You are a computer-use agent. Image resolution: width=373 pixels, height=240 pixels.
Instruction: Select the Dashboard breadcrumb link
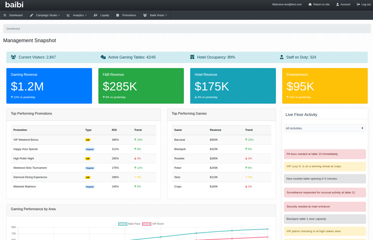tap(13, 28)
